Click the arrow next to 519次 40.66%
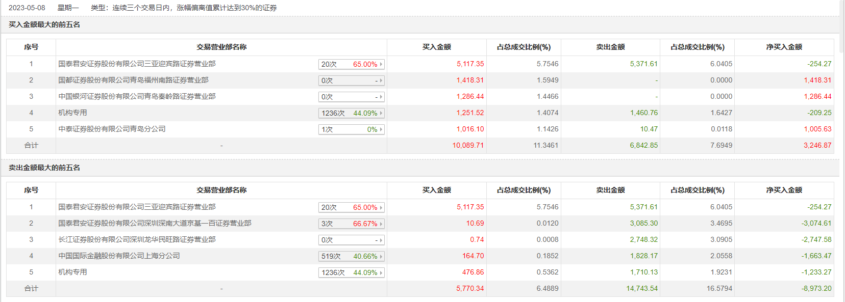 tap(381, 256)
